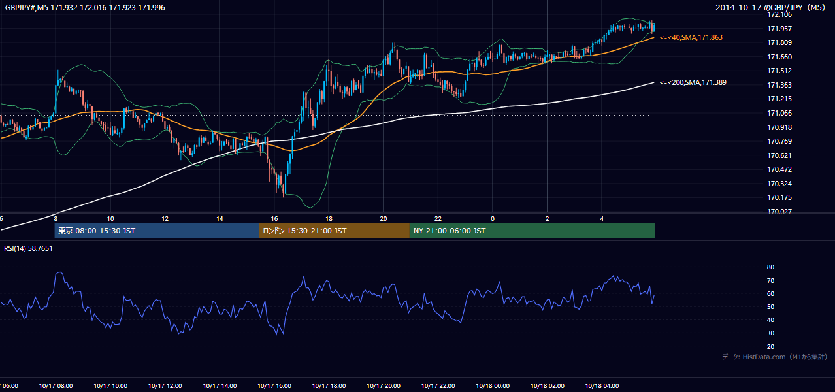Select the ロンドン 15:30-21:00 JST session bar
The height and width of the screenshot is (392, 835).
coord(335,231)
